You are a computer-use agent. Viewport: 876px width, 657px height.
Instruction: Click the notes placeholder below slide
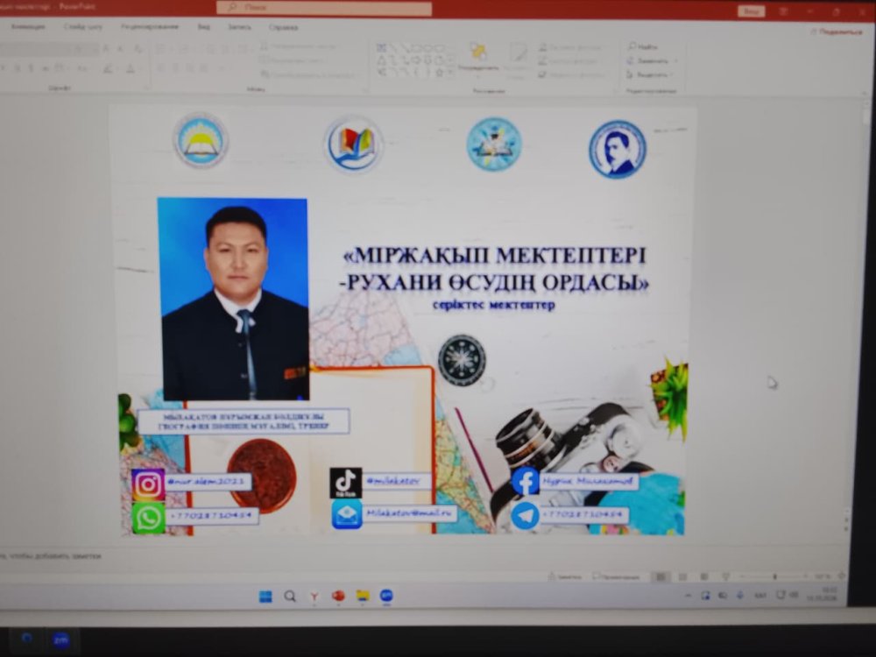tap(52, 556)
